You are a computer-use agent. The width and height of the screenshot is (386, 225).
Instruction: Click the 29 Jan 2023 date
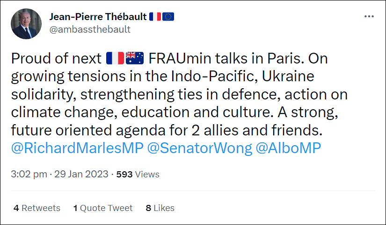82,174
